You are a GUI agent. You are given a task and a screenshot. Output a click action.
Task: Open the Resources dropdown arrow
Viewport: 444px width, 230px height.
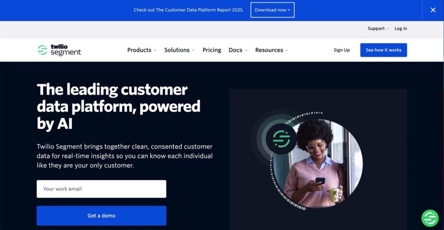287,50
